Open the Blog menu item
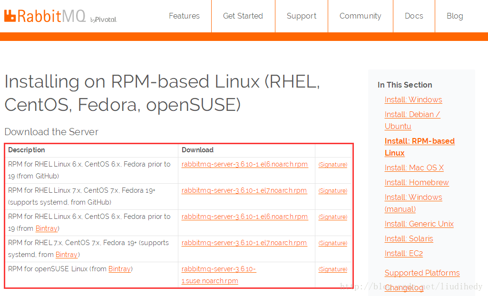Image resolution: width=488 pixels, height=296 pixels. 455,16
